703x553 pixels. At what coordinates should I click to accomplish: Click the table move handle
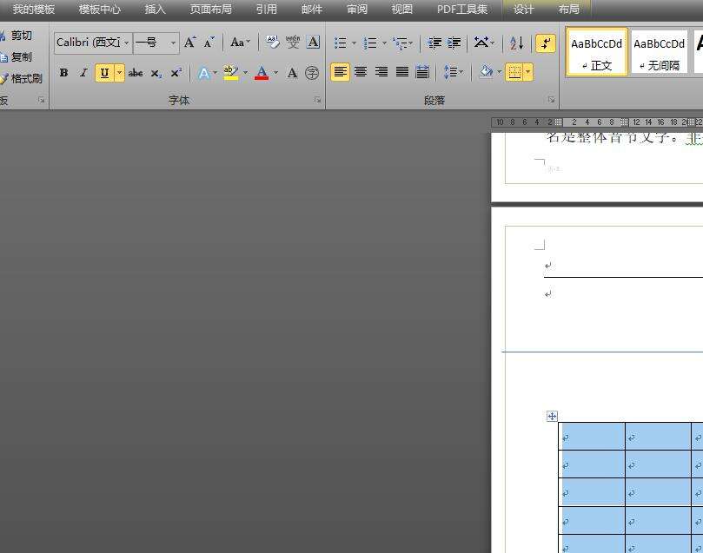552,416
